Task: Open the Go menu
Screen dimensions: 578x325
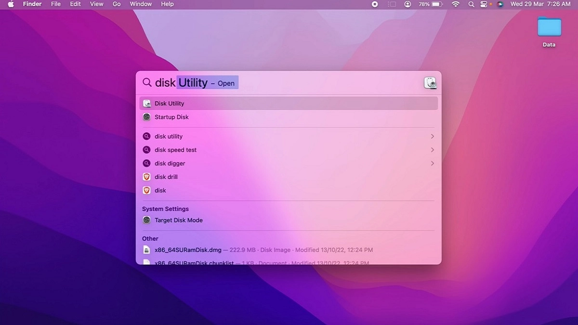Action: click(x=116, y=4)
